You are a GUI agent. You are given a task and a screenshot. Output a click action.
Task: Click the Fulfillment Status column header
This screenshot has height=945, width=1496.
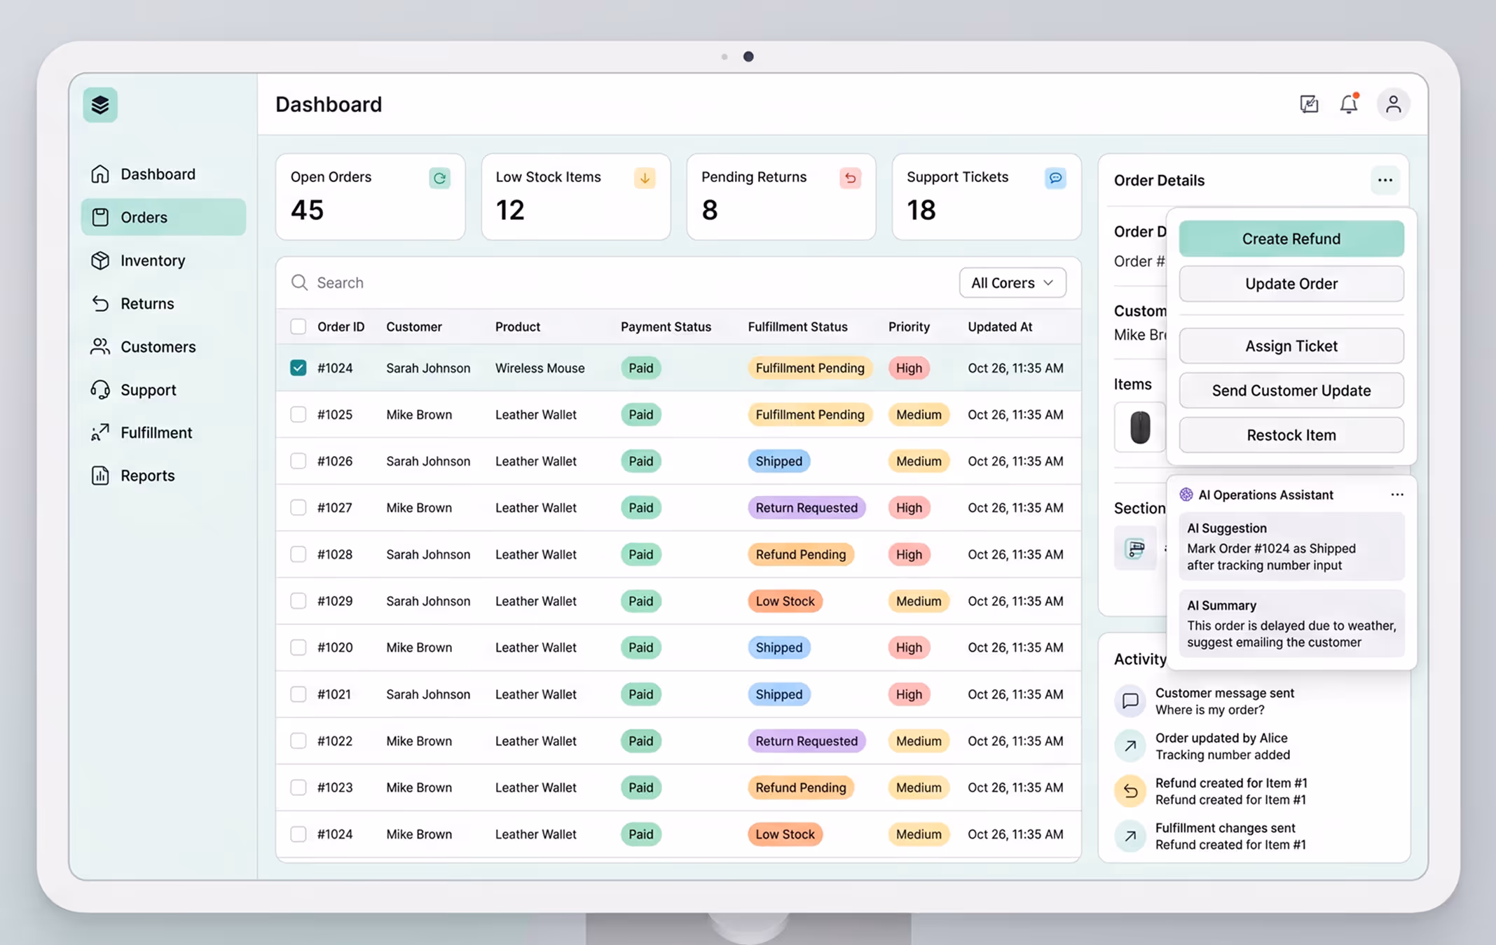(x=797, y=326)
